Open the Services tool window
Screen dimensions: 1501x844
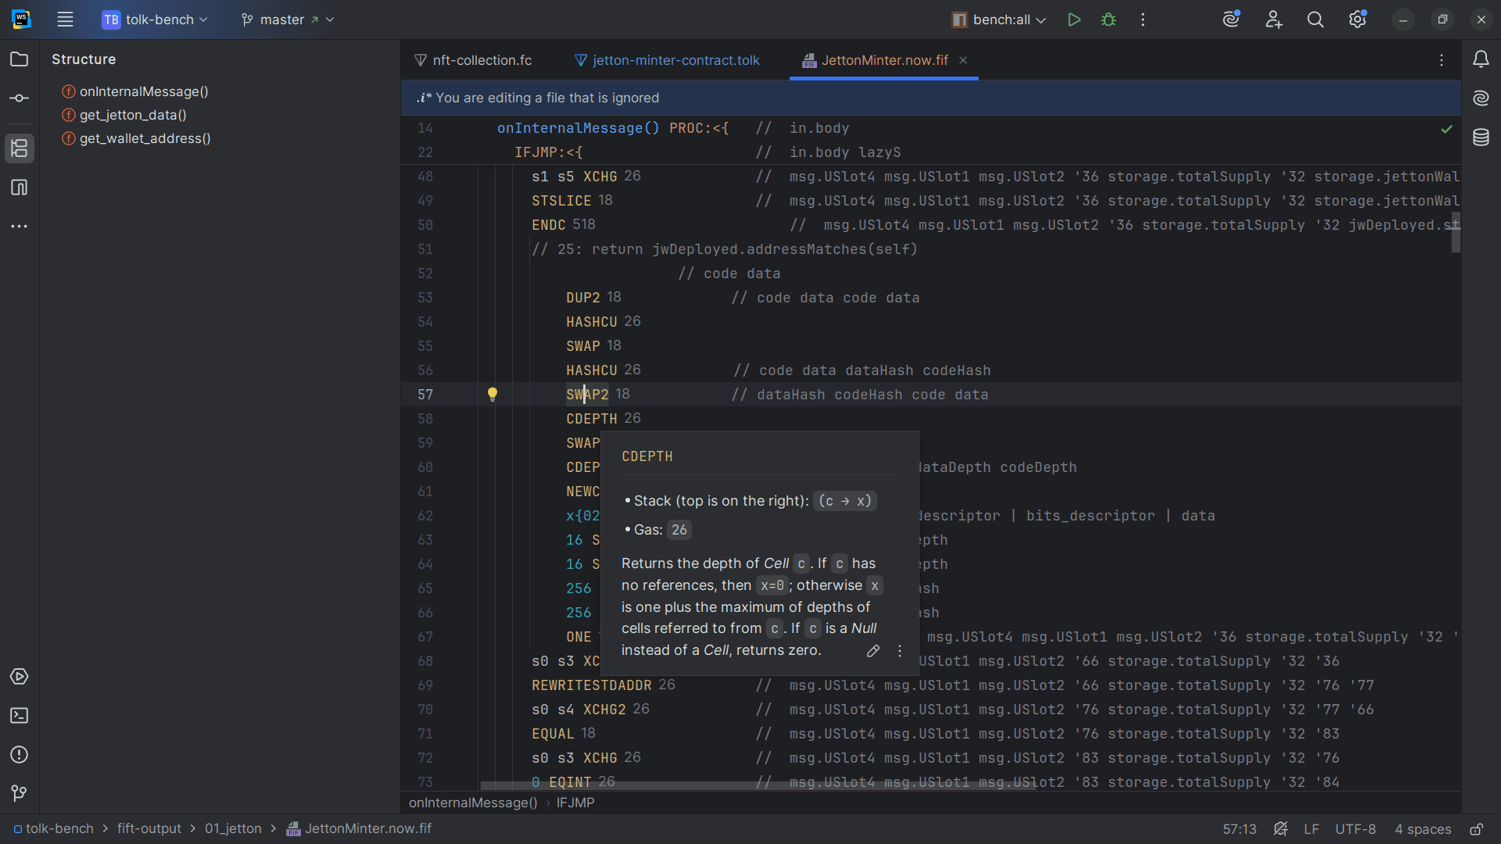(20, 677)
